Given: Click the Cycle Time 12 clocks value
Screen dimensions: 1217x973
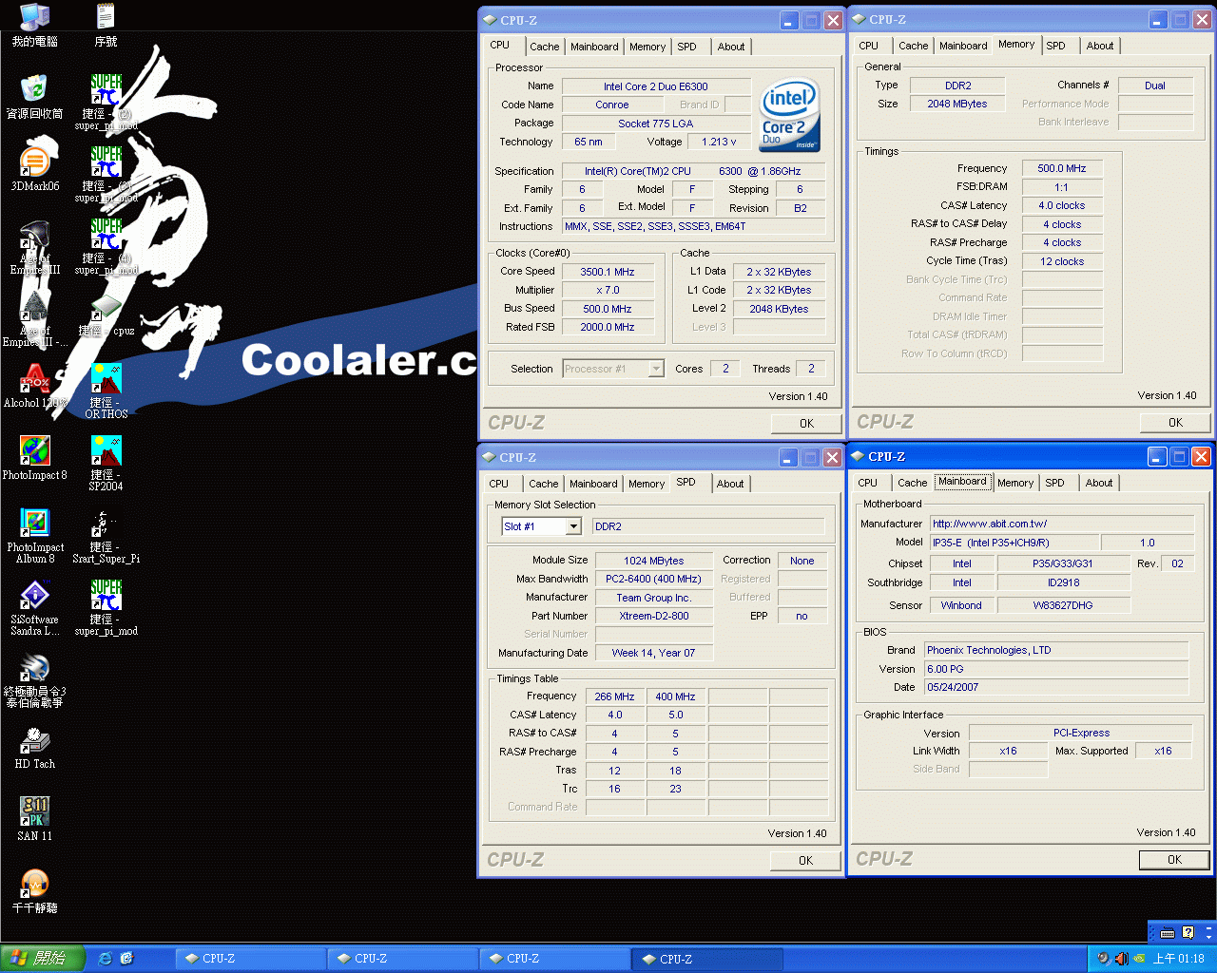Looking at the screenshot, I should 1062,261.
